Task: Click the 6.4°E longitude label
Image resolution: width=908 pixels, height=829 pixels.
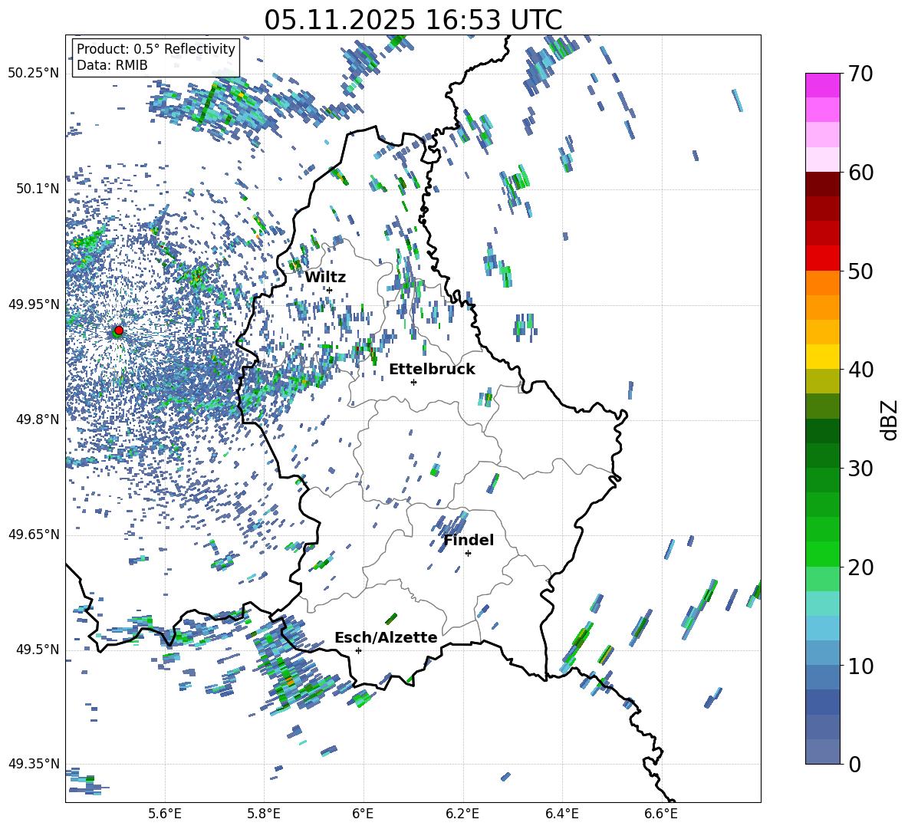Action: tap(561, 814)
